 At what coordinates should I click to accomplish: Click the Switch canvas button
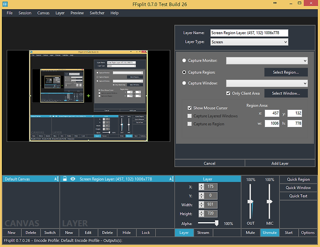(50, 232)
